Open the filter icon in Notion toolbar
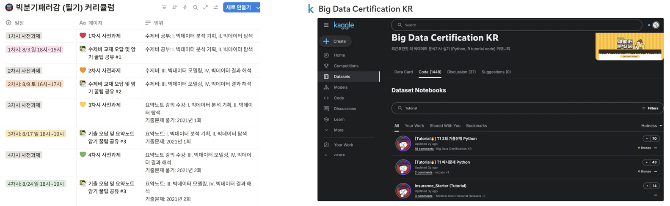Image resolution: width=670 pixels, height=206 pixels. 164,7
